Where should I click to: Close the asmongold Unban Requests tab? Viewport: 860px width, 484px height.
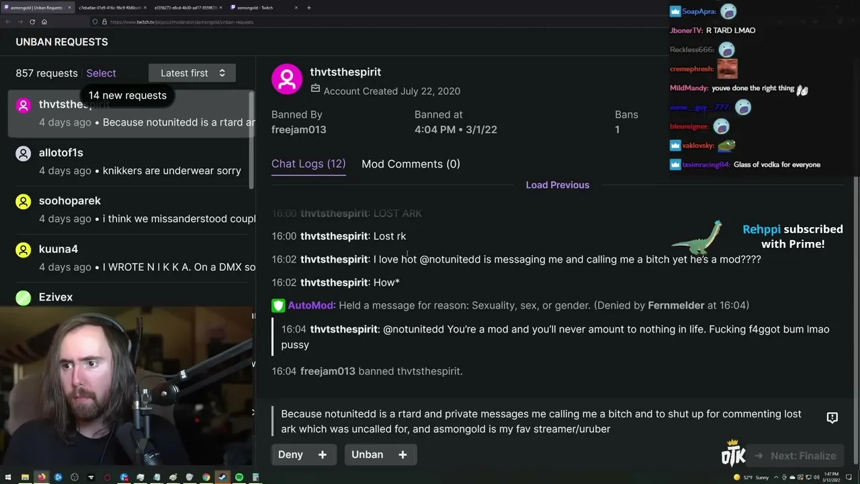tap(69, 7)
